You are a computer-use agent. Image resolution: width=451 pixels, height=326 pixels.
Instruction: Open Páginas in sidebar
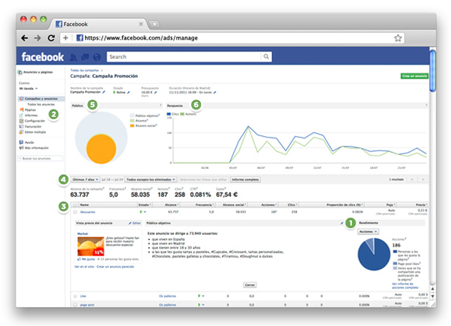(30, 110)
